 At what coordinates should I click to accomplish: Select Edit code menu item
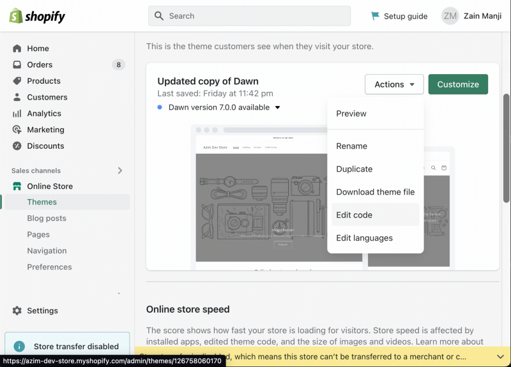click(376, 215)
